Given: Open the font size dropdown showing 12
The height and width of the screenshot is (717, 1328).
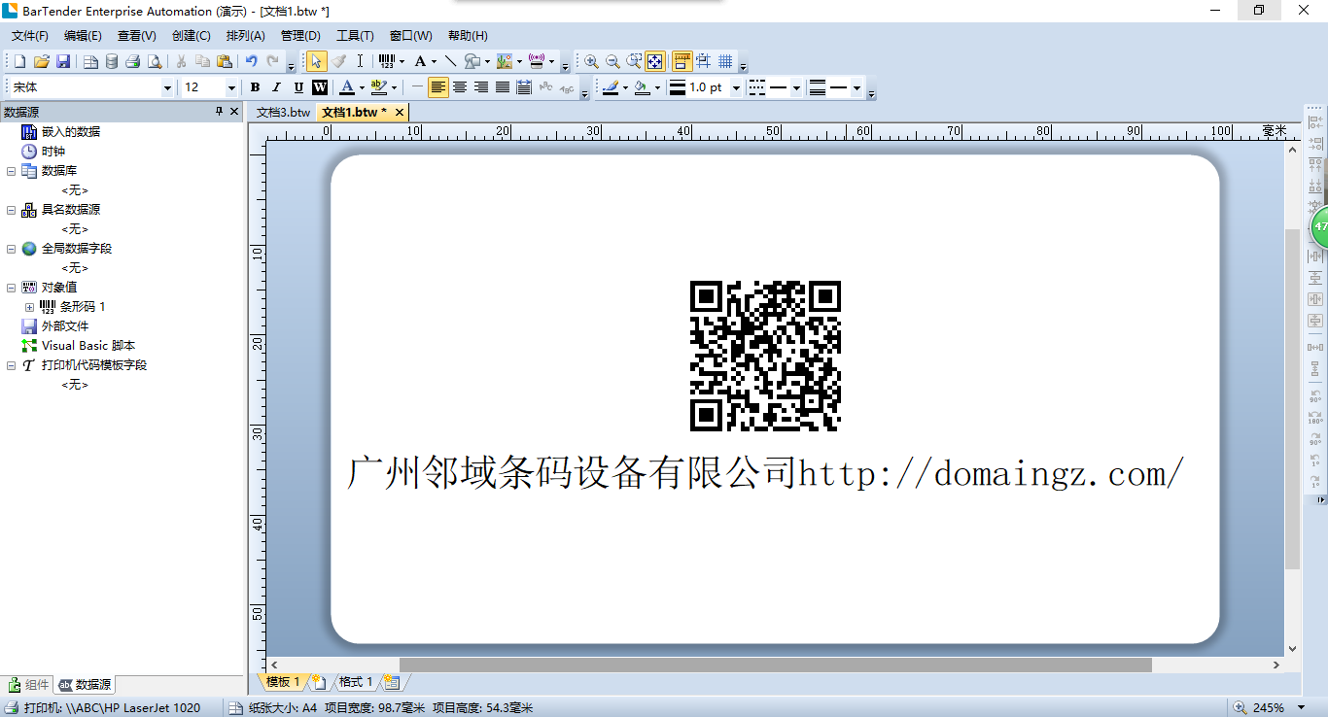Looking at the screenshot, I should coord(231,87).
